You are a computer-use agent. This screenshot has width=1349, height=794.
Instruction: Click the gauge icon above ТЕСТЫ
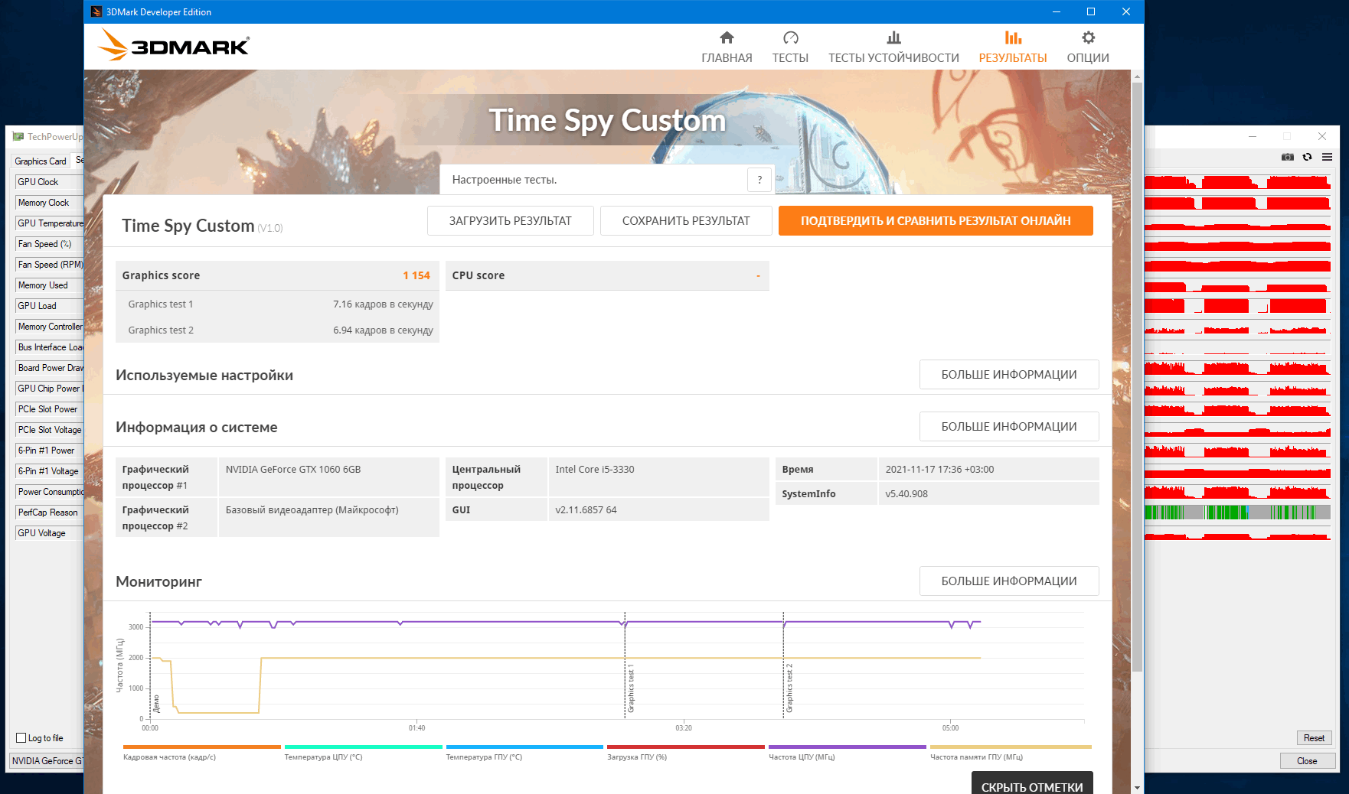[x=791, y=37]
